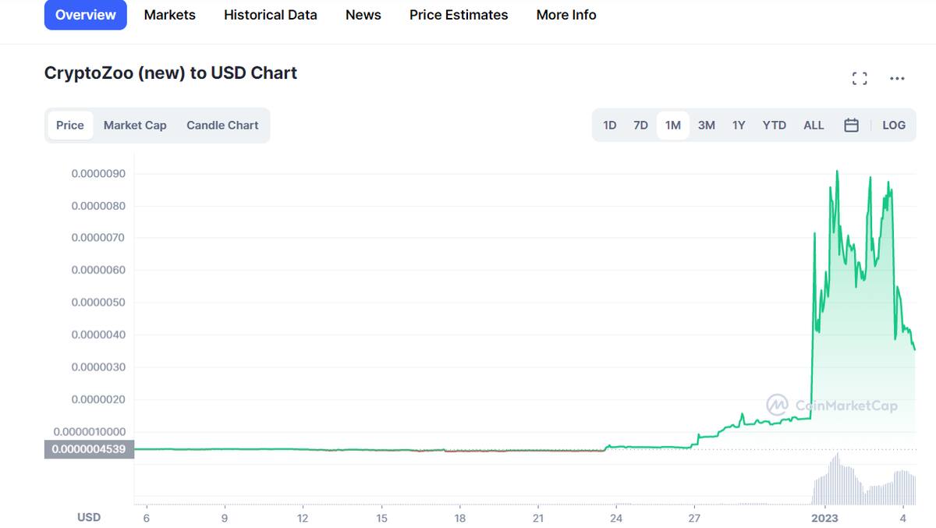The width and height of the screenshot is (936, 528).
Task: Open the Markets tab
Action: (x=170, y=15)
